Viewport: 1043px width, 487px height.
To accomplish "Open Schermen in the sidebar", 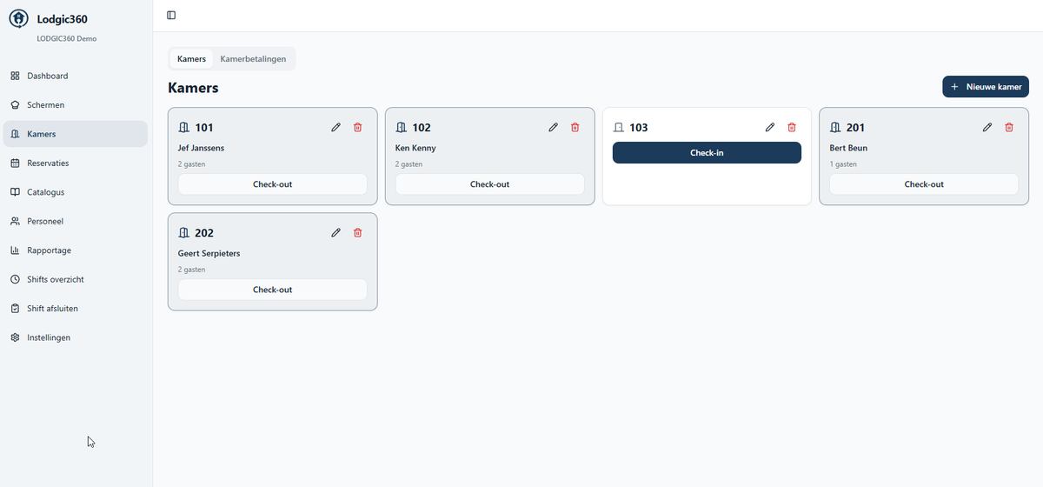I will 76,105.
